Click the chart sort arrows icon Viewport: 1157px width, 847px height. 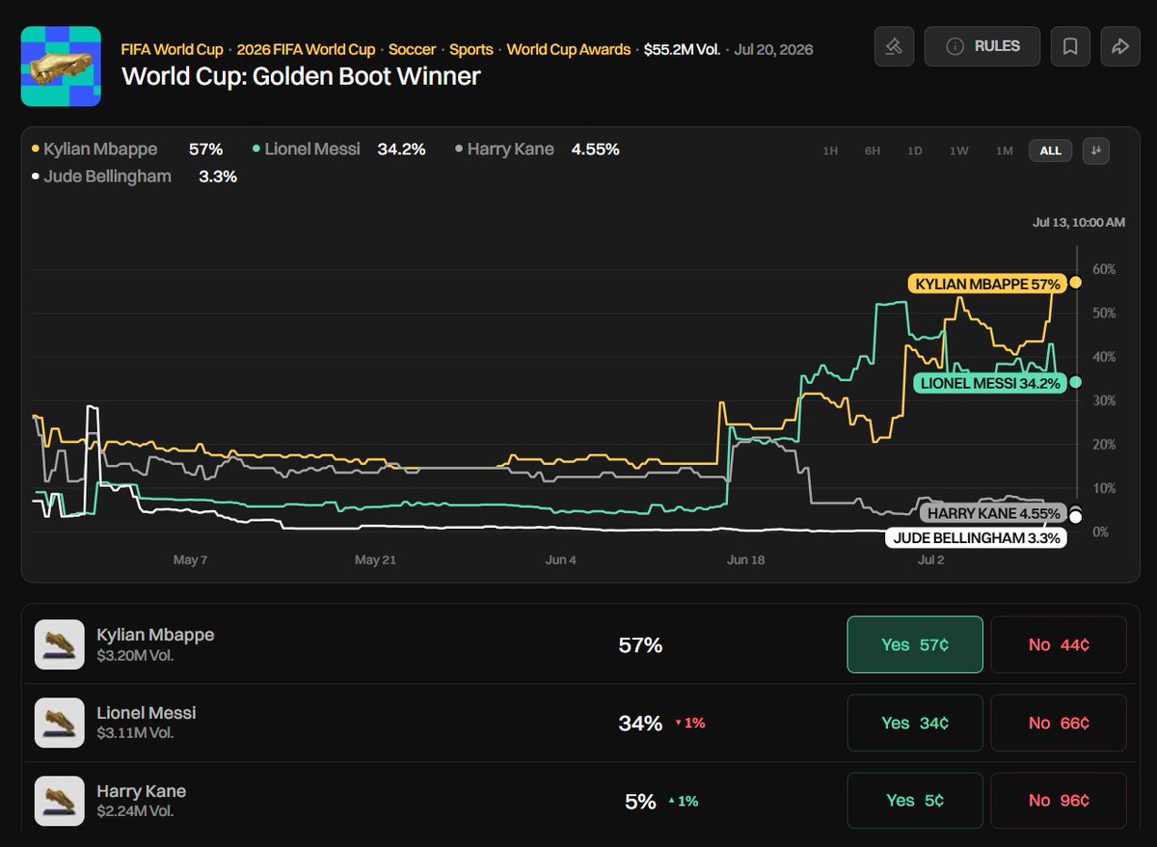[1095, 150]
